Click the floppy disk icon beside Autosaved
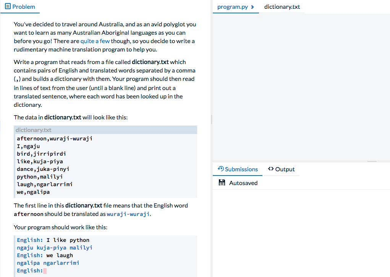 (x=222, y=183)
